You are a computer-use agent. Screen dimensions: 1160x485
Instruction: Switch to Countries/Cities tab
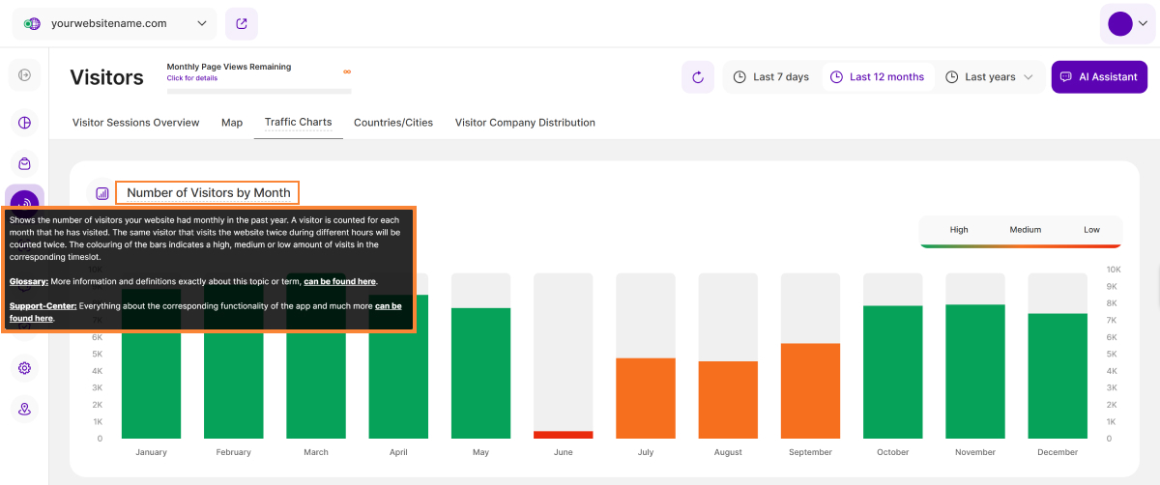[x=393, y=123]
